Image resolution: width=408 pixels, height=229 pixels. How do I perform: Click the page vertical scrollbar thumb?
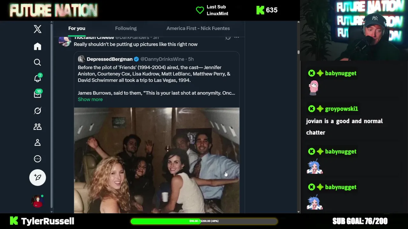pos(298,52)
